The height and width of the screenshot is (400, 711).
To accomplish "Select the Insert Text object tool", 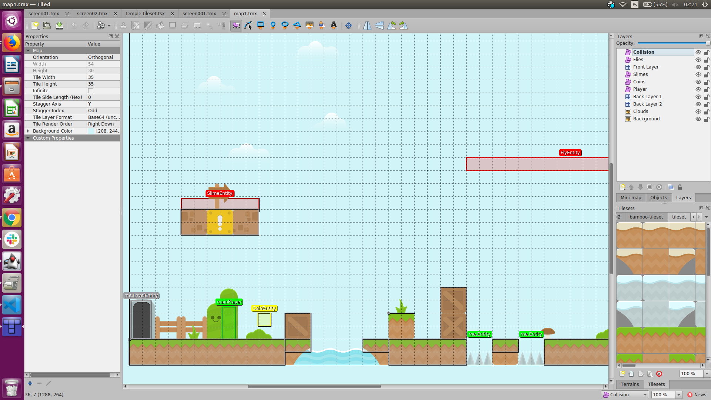I will 334,25.
